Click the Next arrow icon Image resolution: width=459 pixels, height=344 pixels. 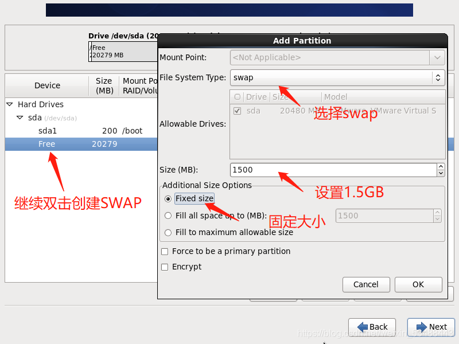click(x=422, y=327)
